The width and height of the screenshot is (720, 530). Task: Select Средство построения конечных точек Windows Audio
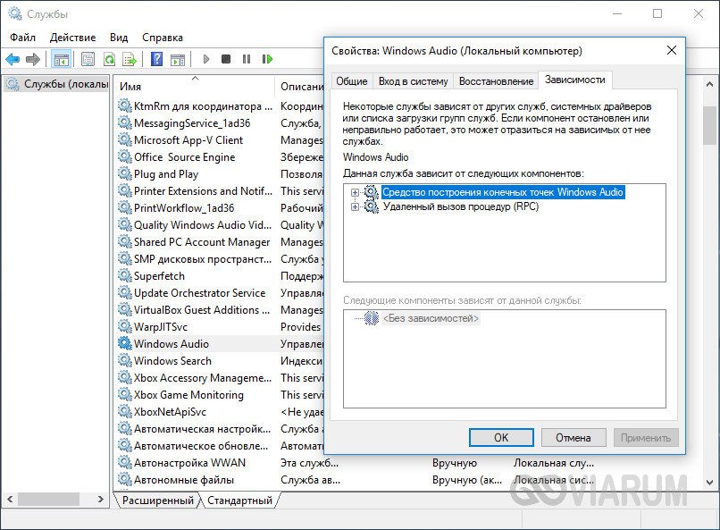tap(503, 192)
